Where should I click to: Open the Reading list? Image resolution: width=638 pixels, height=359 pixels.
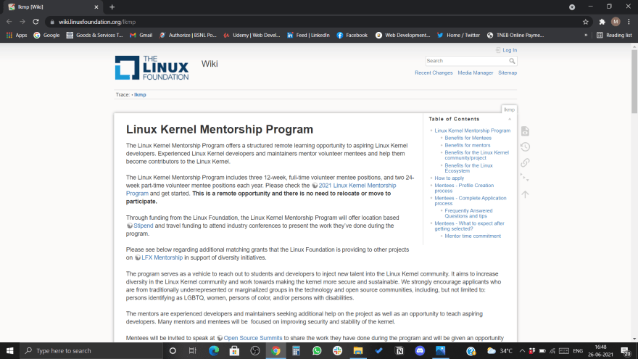pyautogui.click(x=614, y=36)
